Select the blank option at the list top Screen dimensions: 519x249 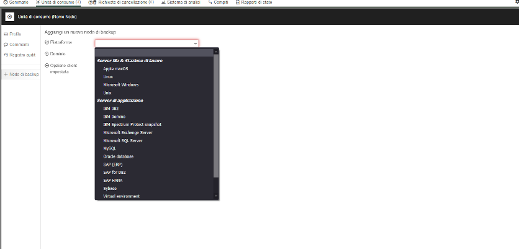pyautogui.click(x=154, y=52)
